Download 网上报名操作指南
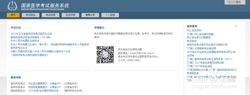250x95 pixels. click(200, 34)
